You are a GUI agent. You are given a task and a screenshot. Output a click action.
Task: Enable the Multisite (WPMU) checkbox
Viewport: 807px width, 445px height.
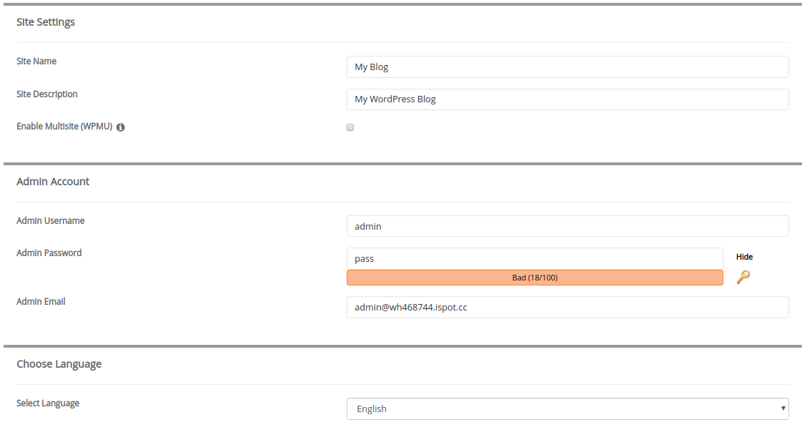(x=350, y=127)
